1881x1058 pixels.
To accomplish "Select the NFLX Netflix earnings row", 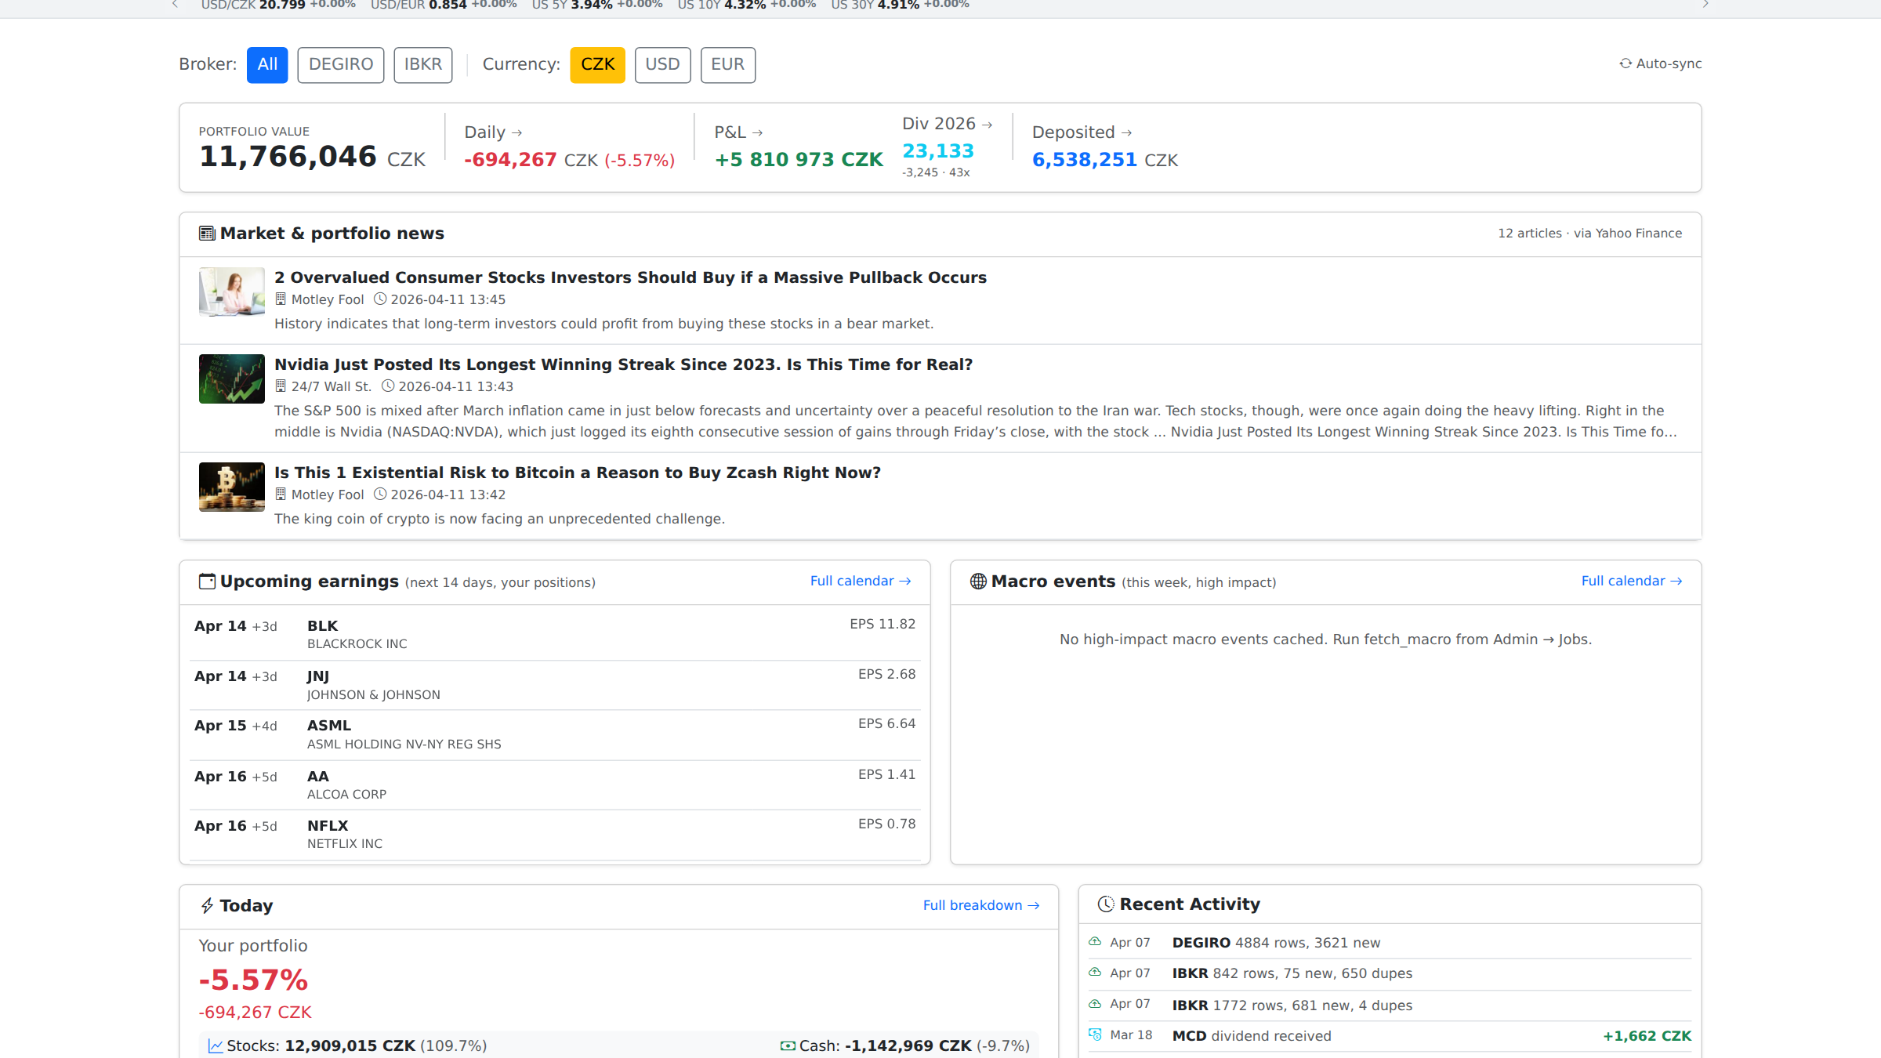I will [x=555, y=835].
